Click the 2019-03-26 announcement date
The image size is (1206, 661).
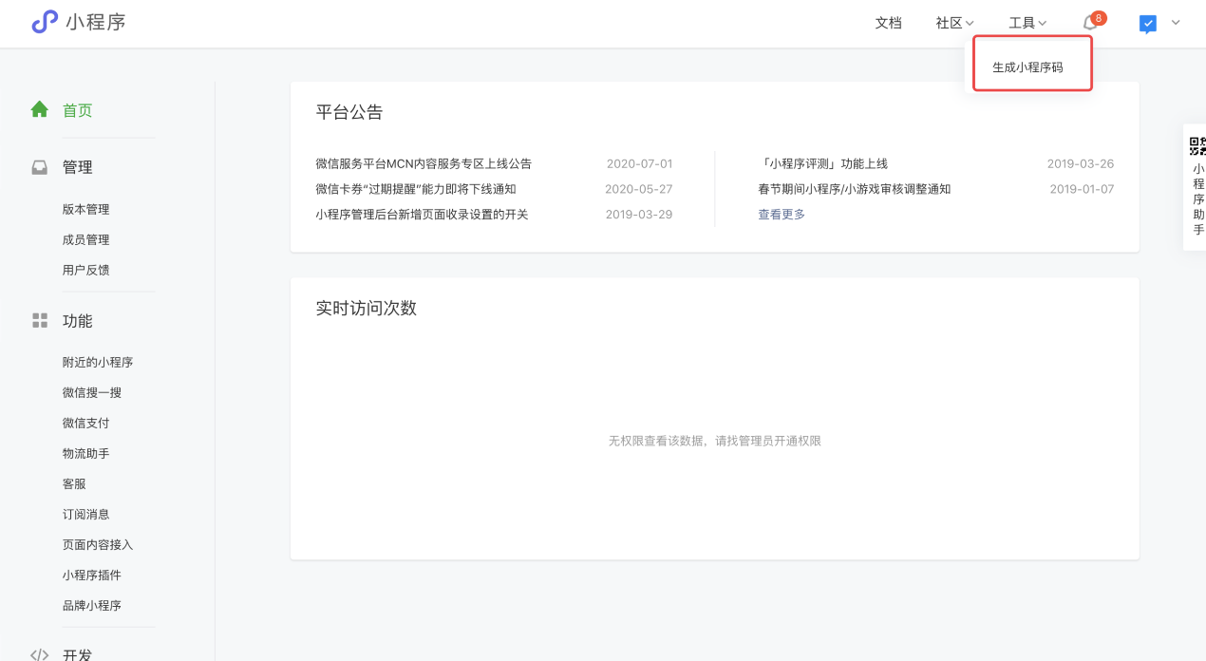click(x=1081, y=163)
